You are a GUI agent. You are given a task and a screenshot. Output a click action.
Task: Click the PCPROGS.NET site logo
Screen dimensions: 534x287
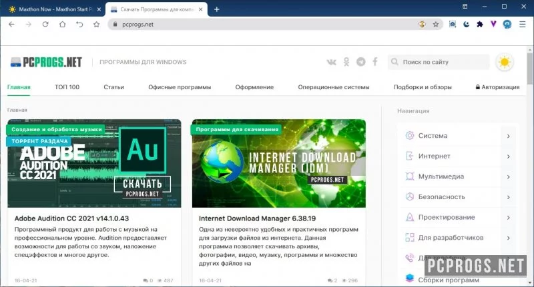click(46, 62)
